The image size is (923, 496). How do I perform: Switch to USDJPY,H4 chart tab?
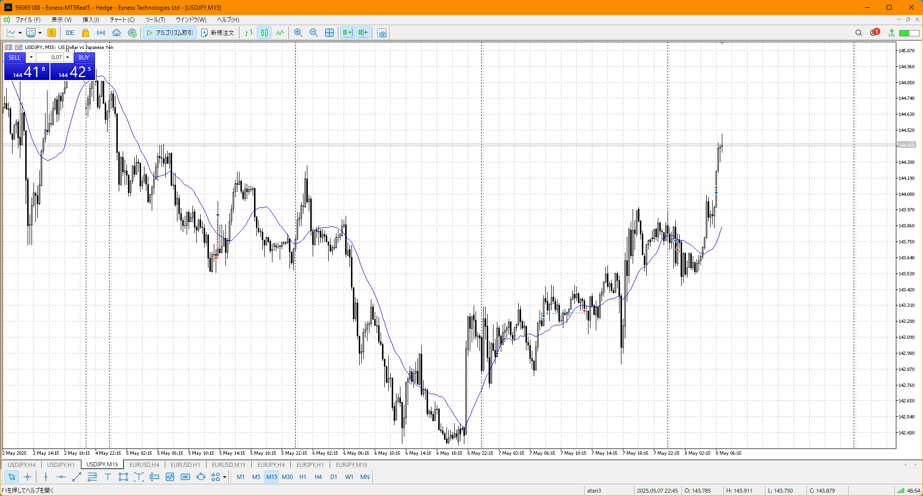tap(21, 464)
